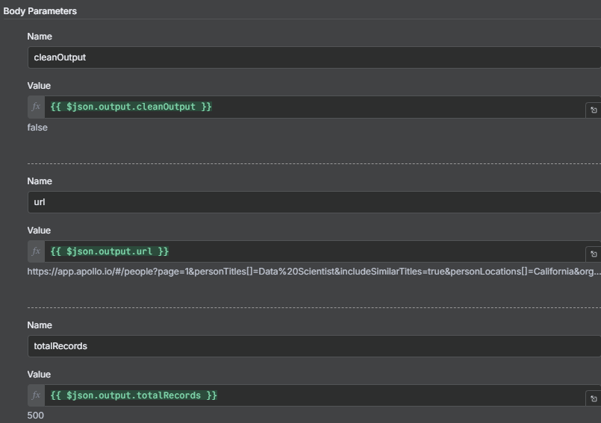Image resolution: width=601 pixels, height=423 pixels.
Task: Click the Body Parameters section heading
Action: [x=40, y=11]
